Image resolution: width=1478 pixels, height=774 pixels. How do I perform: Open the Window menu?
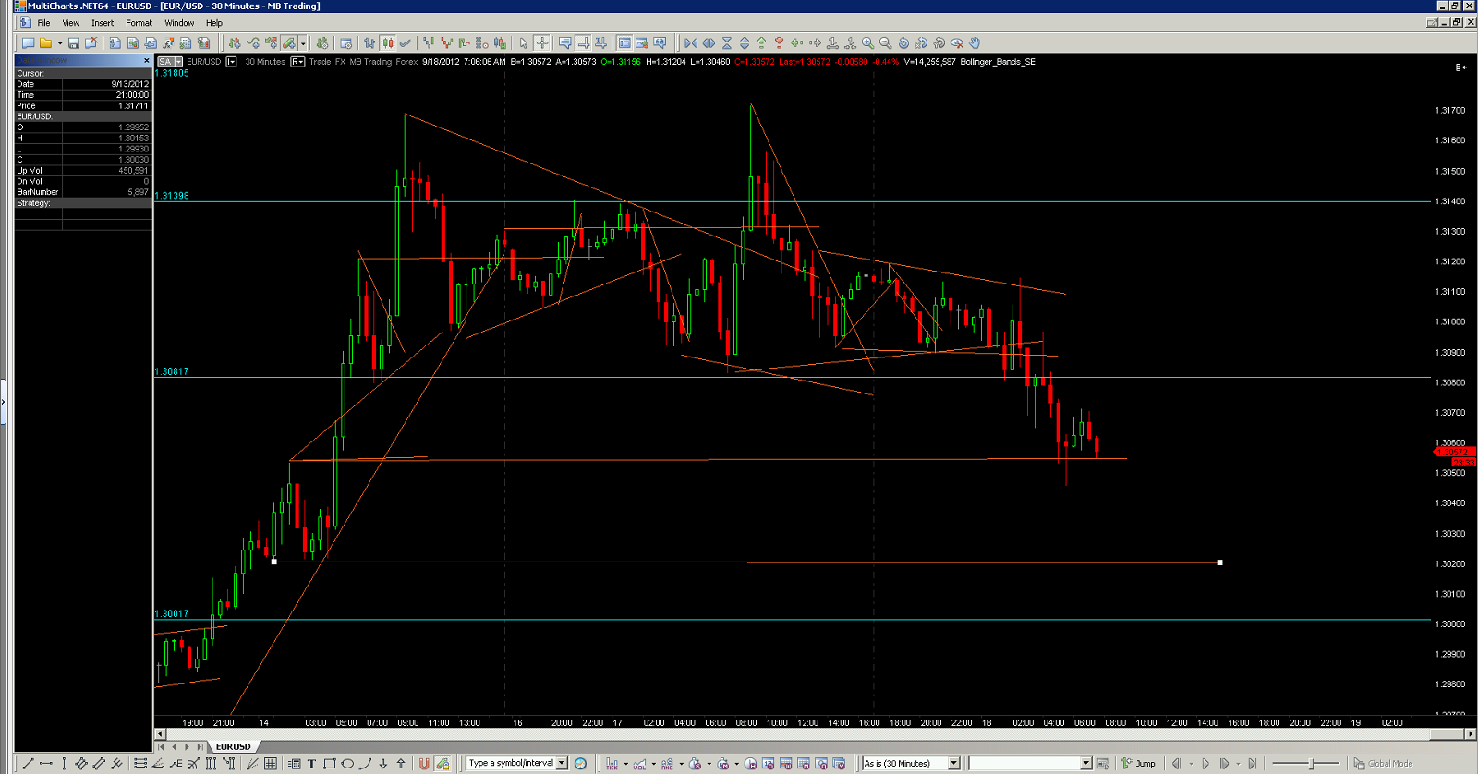pyautogui.click(x=179, y=23)
